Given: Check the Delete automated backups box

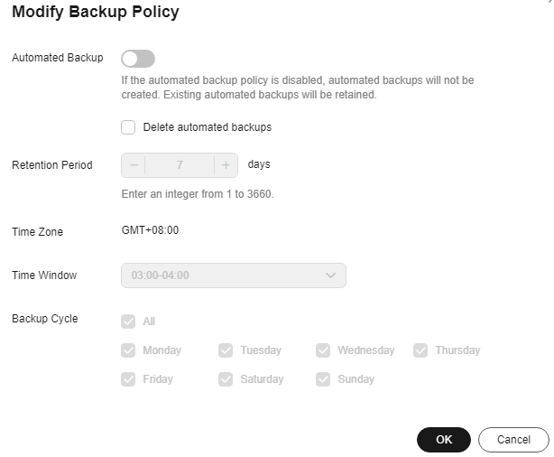Looking at the screenshot, I should point(128,127).
